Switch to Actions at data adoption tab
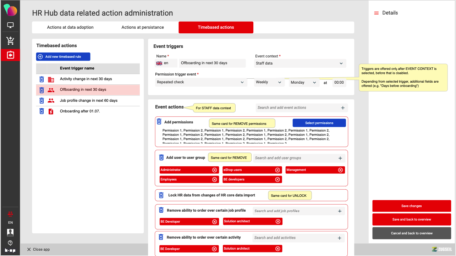 tap(70, 27)
